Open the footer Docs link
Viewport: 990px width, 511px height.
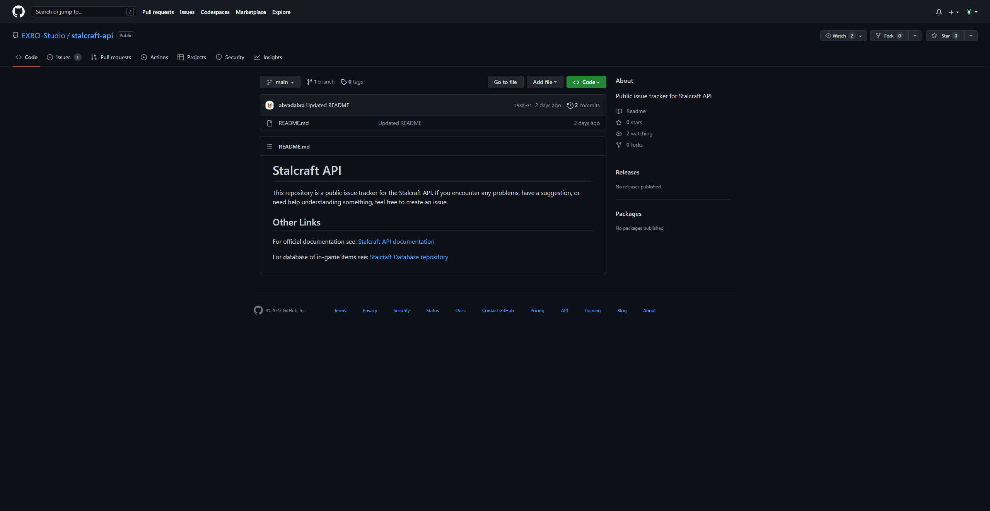point(460,311)
